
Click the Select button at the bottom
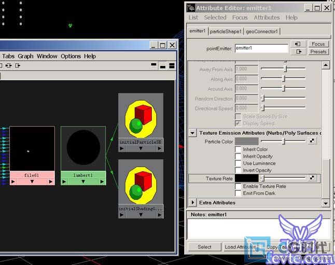(x=204, y=247)
